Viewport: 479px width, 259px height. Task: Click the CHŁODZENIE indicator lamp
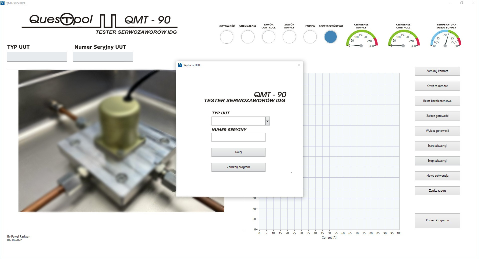point(248,37)
